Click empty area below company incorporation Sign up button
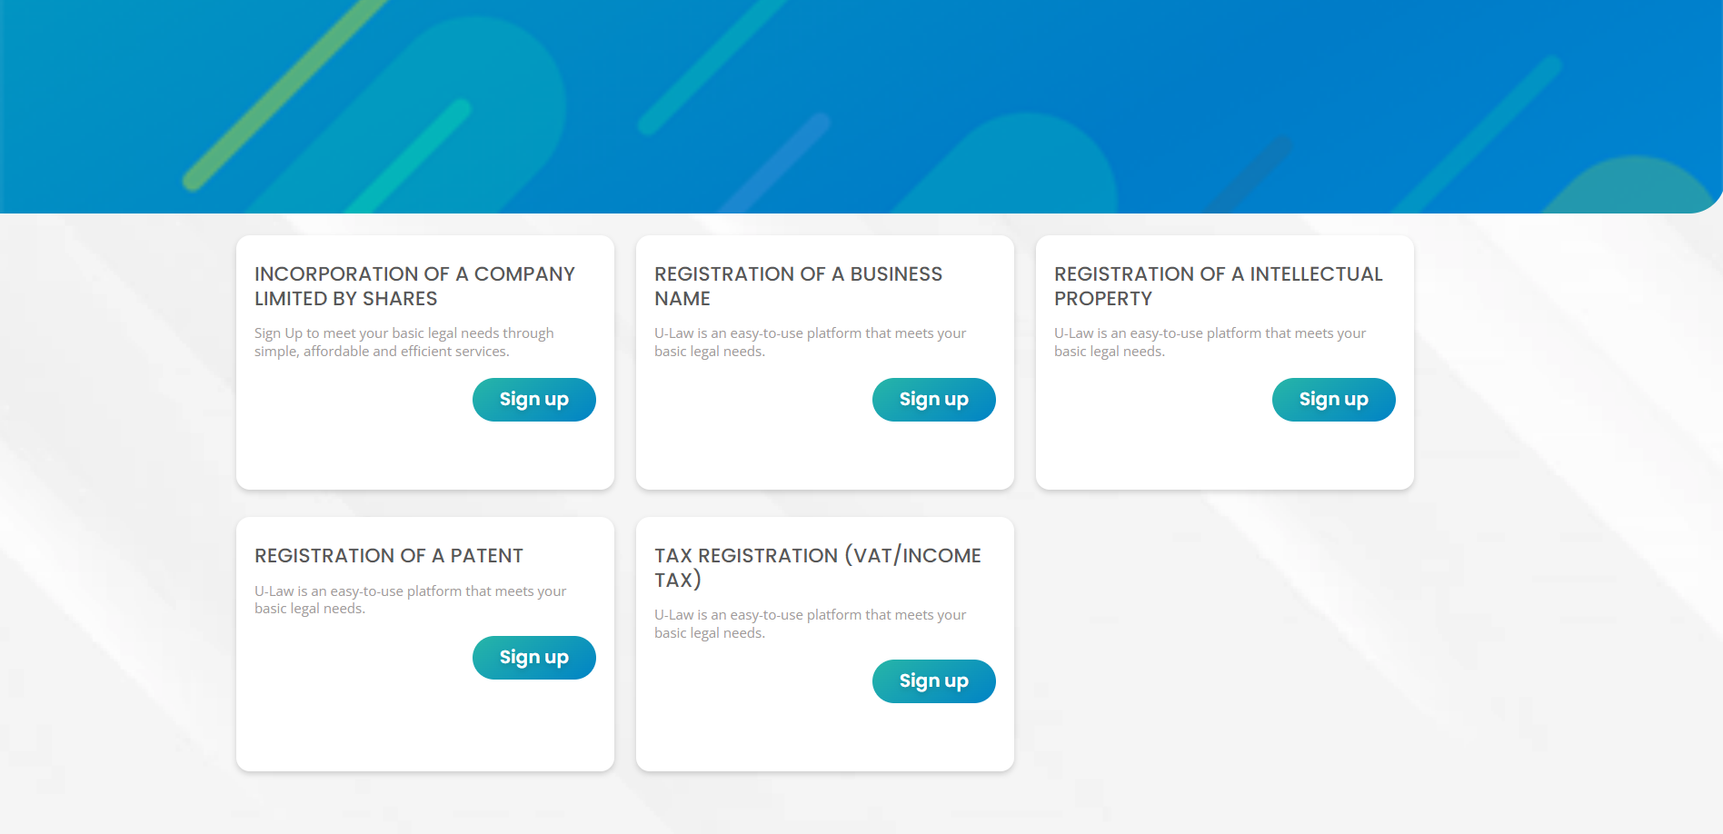Viewport: 1723px width, 834px height. pos(425,455)
